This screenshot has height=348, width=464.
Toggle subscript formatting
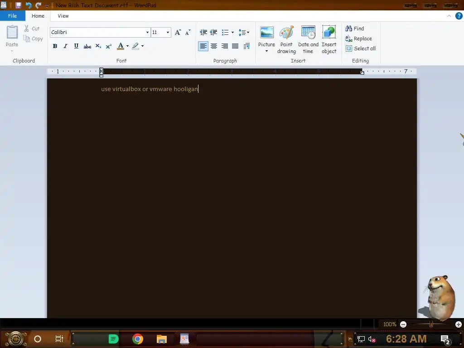98,46
